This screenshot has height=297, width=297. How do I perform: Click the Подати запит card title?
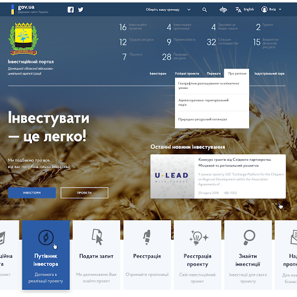(x=96, y=256)
